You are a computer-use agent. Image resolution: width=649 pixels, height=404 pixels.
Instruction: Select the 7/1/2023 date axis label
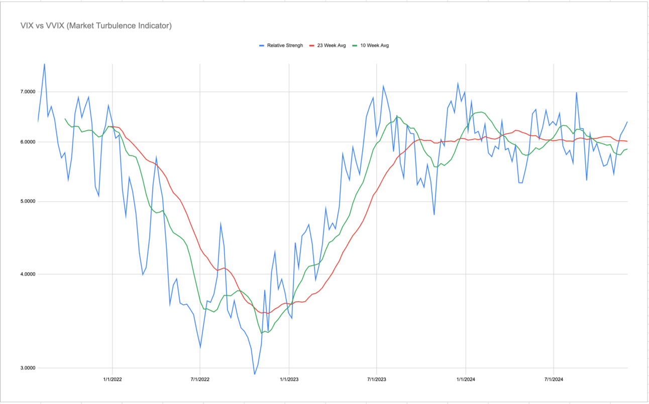pos(377,379)
